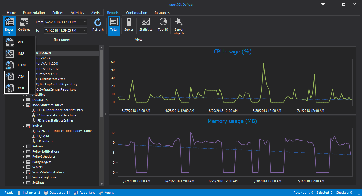Expand the Databases table node
362x196 pixels.
[24, 100]
